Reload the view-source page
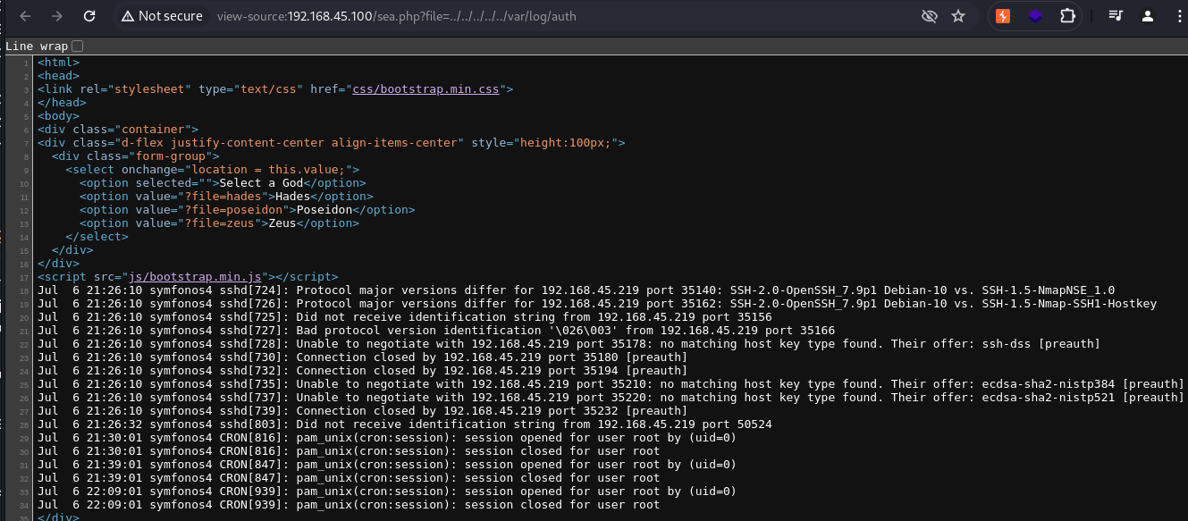Screen dimensions: 1188x521 coord(89,16)
